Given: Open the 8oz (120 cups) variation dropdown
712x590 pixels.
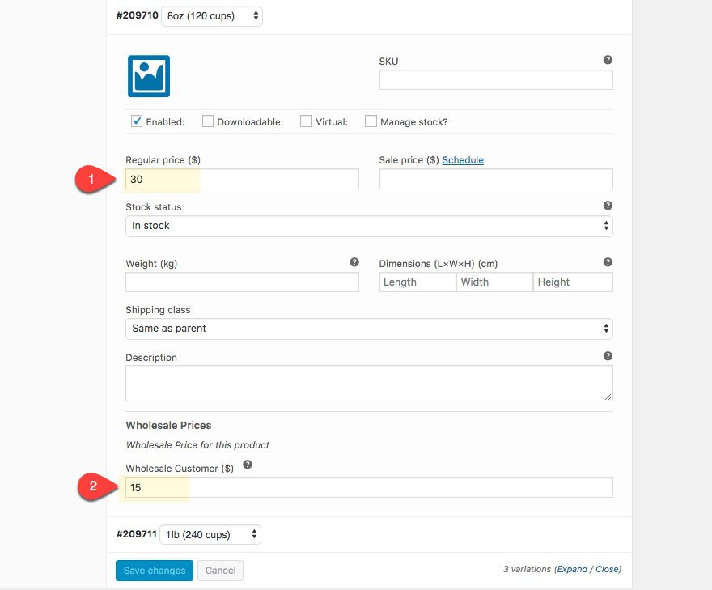Looking at the screenshot, I should pos(212,15).
